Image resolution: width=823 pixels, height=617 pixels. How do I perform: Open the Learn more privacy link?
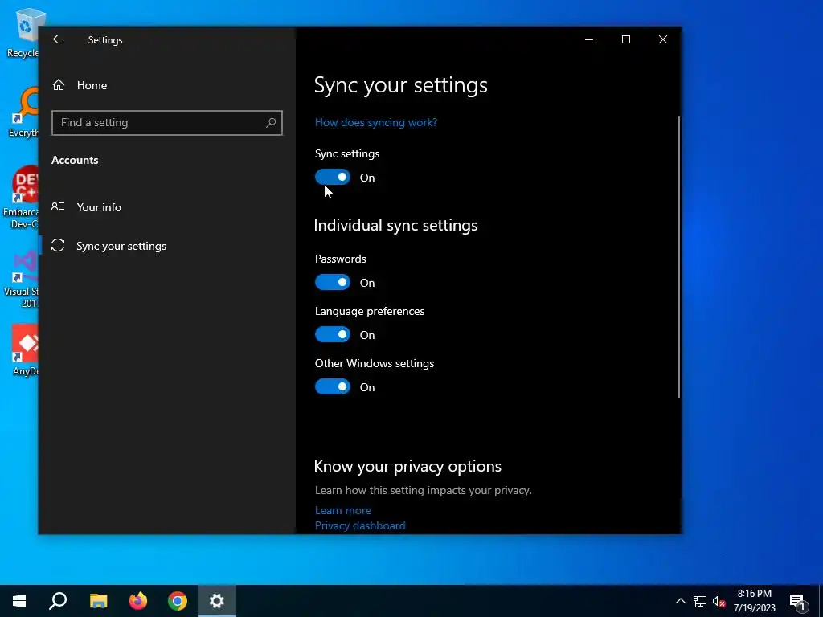pyautogui.click(x=342, y=510)
